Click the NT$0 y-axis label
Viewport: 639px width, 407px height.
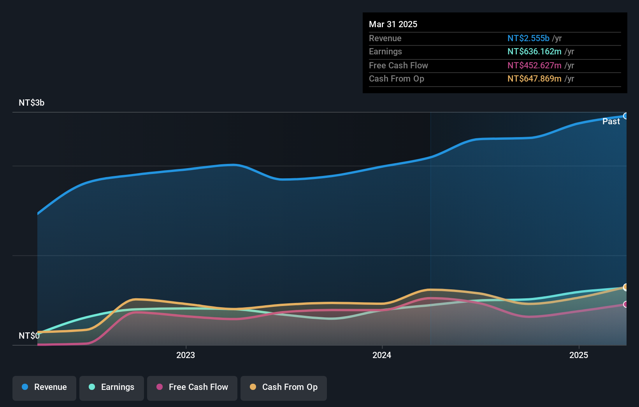[x=29, y=336]
